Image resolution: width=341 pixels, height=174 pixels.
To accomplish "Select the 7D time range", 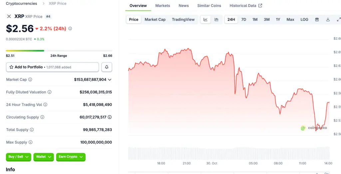I will 244,20.
